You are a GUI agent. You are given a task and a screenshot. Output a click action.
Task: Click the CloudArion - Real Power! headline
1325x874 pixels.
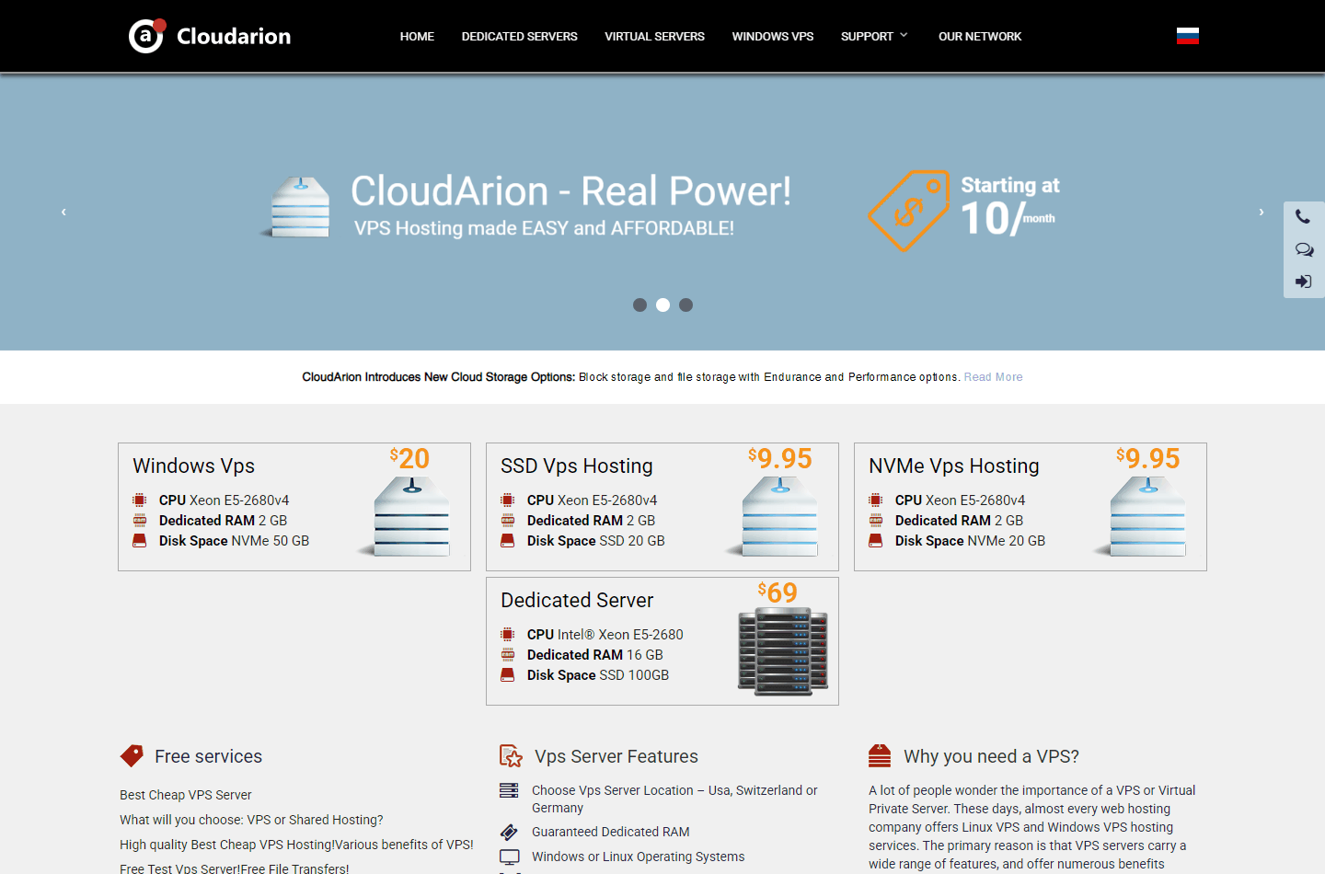tap(570, 191)
